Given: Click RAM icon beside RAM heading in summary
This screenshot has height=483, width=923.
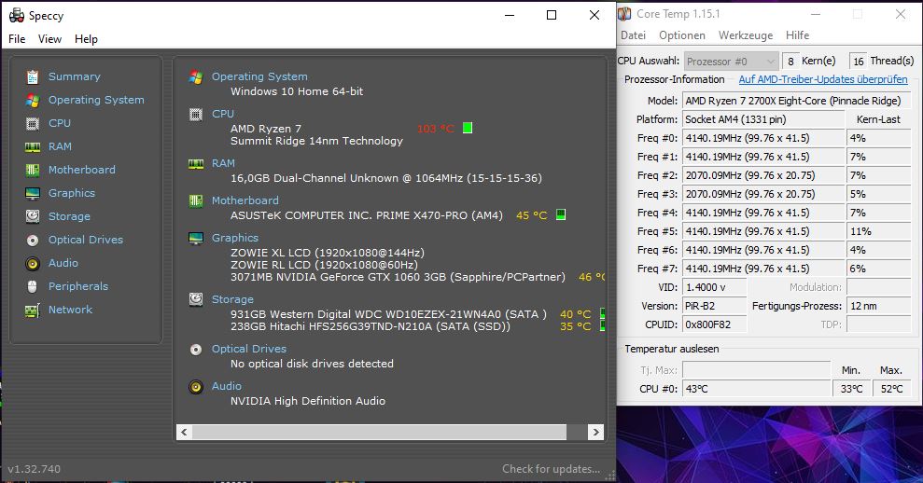Looking at the screenshot, I should 196,163.
